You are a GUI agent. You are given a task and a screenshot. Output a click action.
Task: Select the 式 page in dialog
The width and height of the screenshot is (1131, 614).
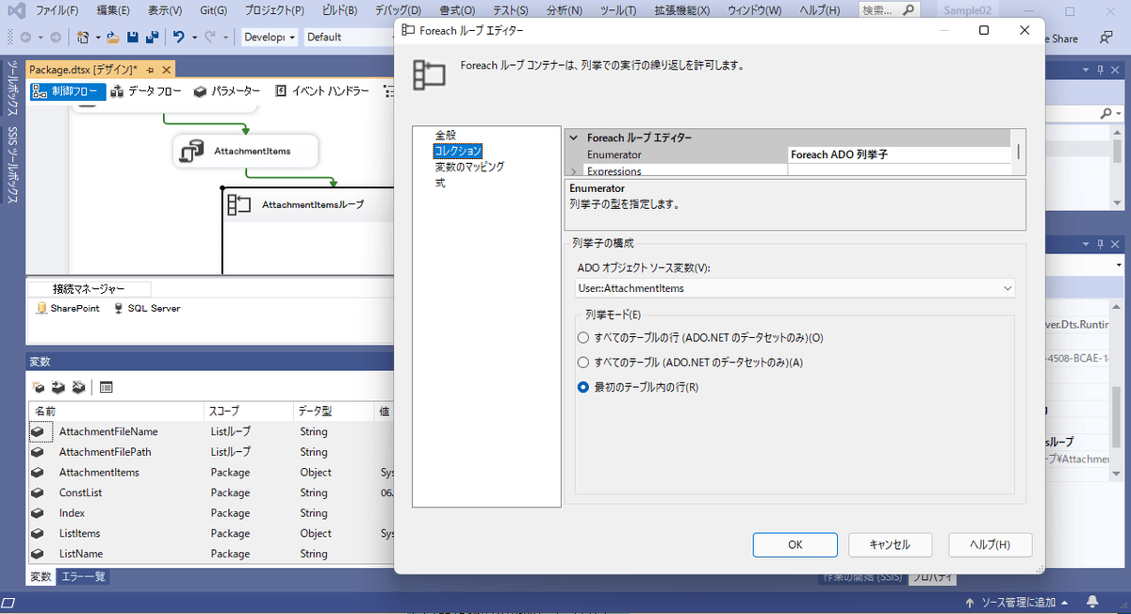click(439, 183)
